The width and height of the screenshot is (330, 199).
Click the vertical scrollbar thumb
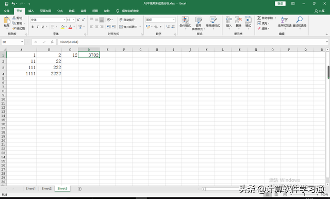tap(328, 72)
